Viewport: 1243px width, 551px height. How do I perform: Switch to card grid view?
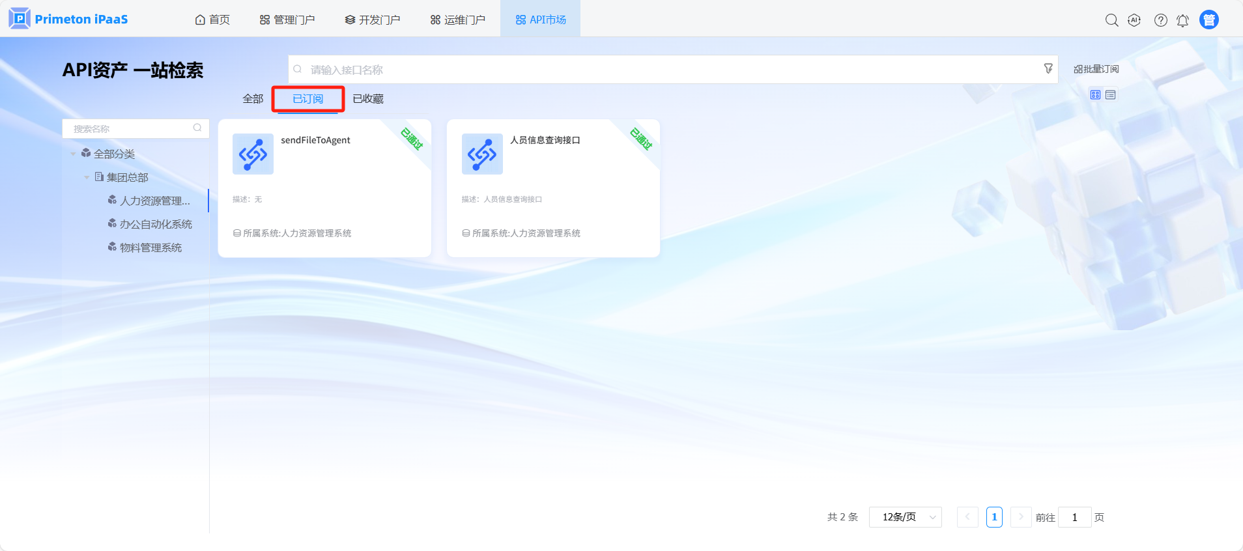tap(1095, 95)
